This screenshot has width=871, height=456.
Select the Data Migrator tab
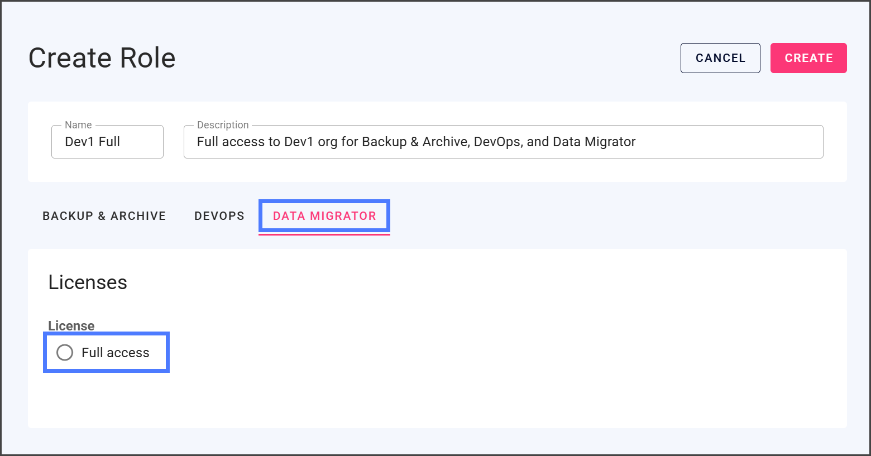[x=324, y=216]
